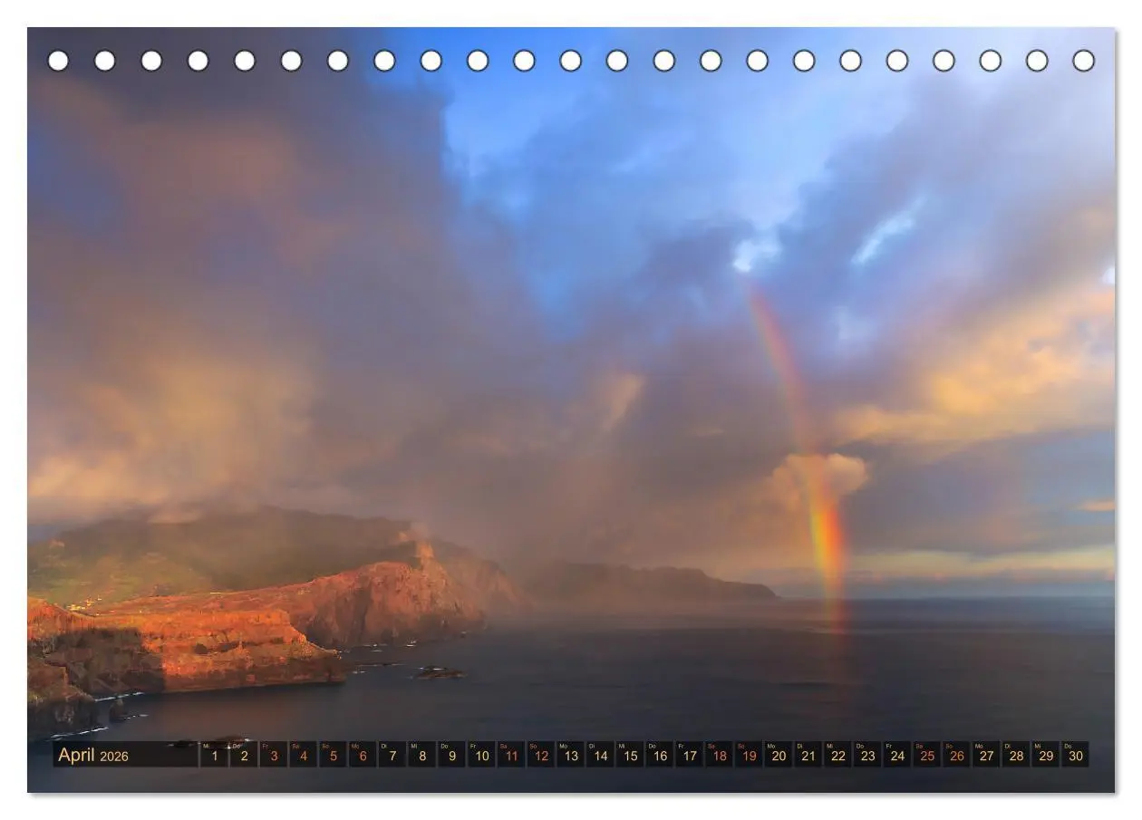Image resolution: width=1142 pixels, height=820 pixels.
Task: Pick the orange day 11 cell
Action: [511, 754]
